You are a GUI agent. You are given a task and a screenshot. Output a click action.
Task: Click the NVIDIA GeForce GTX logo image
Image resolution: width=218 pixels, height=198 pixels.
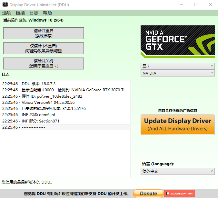pos(178,42)
